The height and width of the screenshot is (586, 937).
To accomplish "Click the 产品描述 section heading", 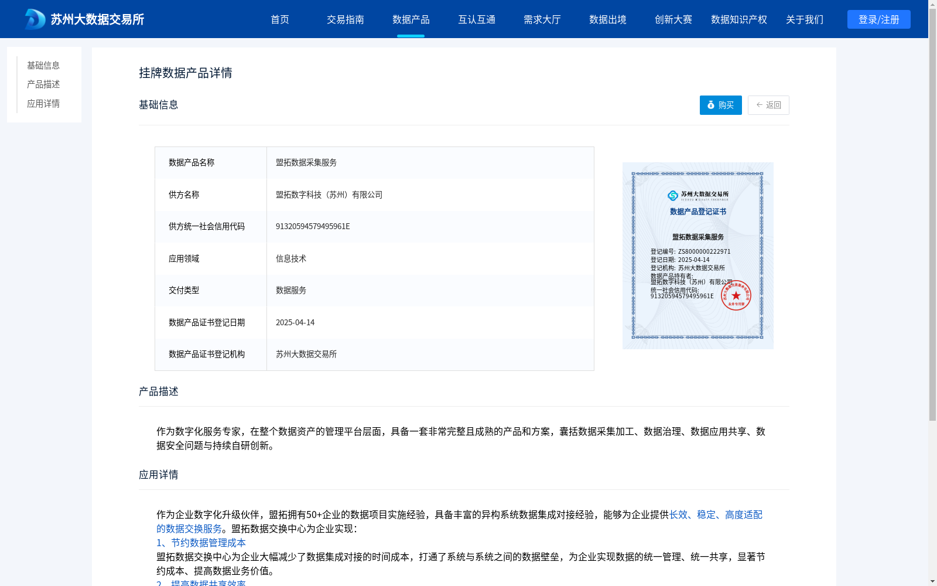I will coord(159,391).
